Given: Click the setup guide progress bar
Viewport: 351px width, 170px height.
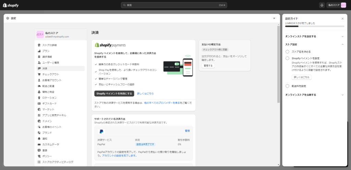Looking at the screenshot, I should tap(315, 26).
